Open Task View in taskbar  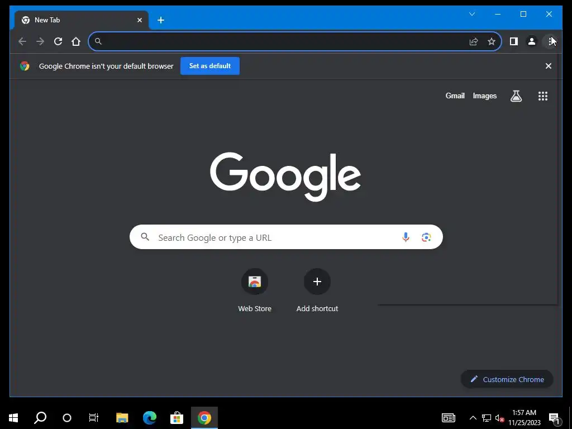click(94, 418)
